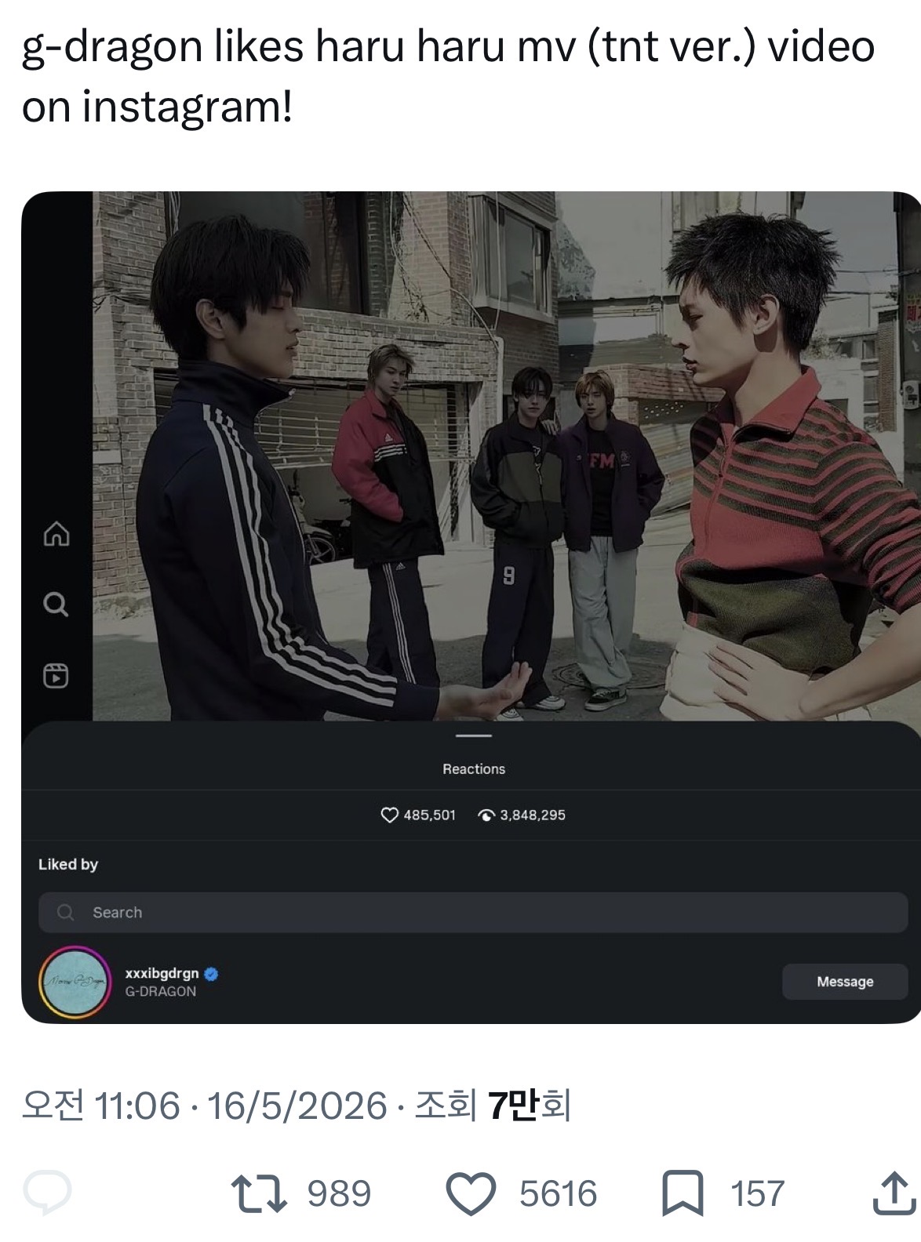Open the xxxibgdrgn profile avatar

[x=75, y=982]
